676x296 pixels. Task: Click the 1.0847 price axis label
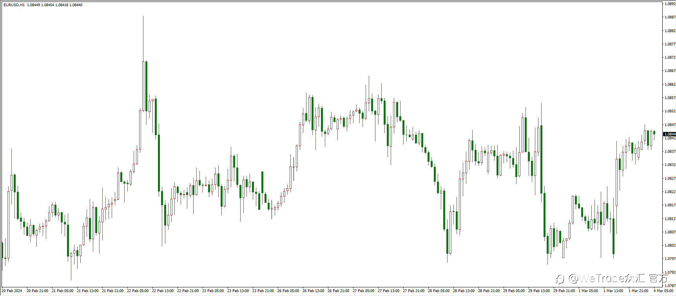[x=670, y=125]
